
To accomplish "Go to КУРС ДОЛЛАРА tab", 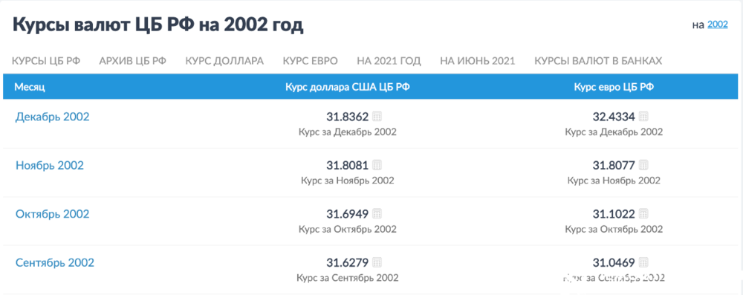I will [224, 61].
